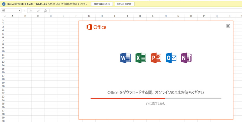
Task: Select column H header
Action: [x=102, y=16]
